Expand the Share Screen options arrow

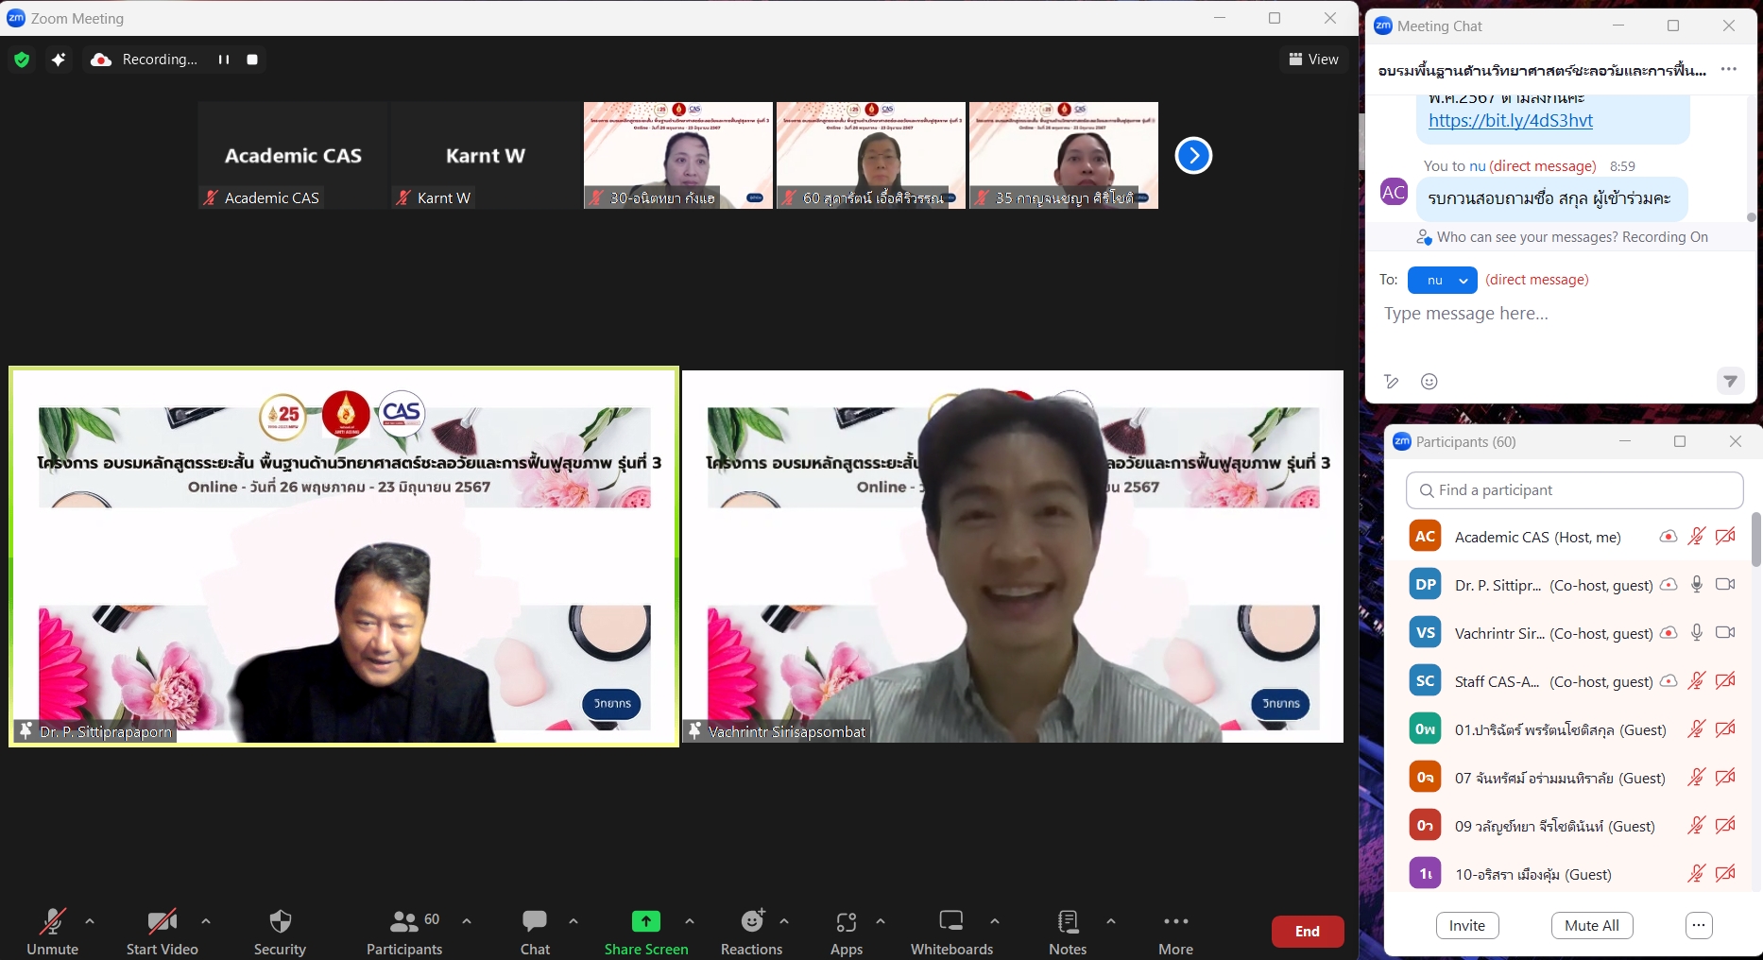click(x=690, y=920)
